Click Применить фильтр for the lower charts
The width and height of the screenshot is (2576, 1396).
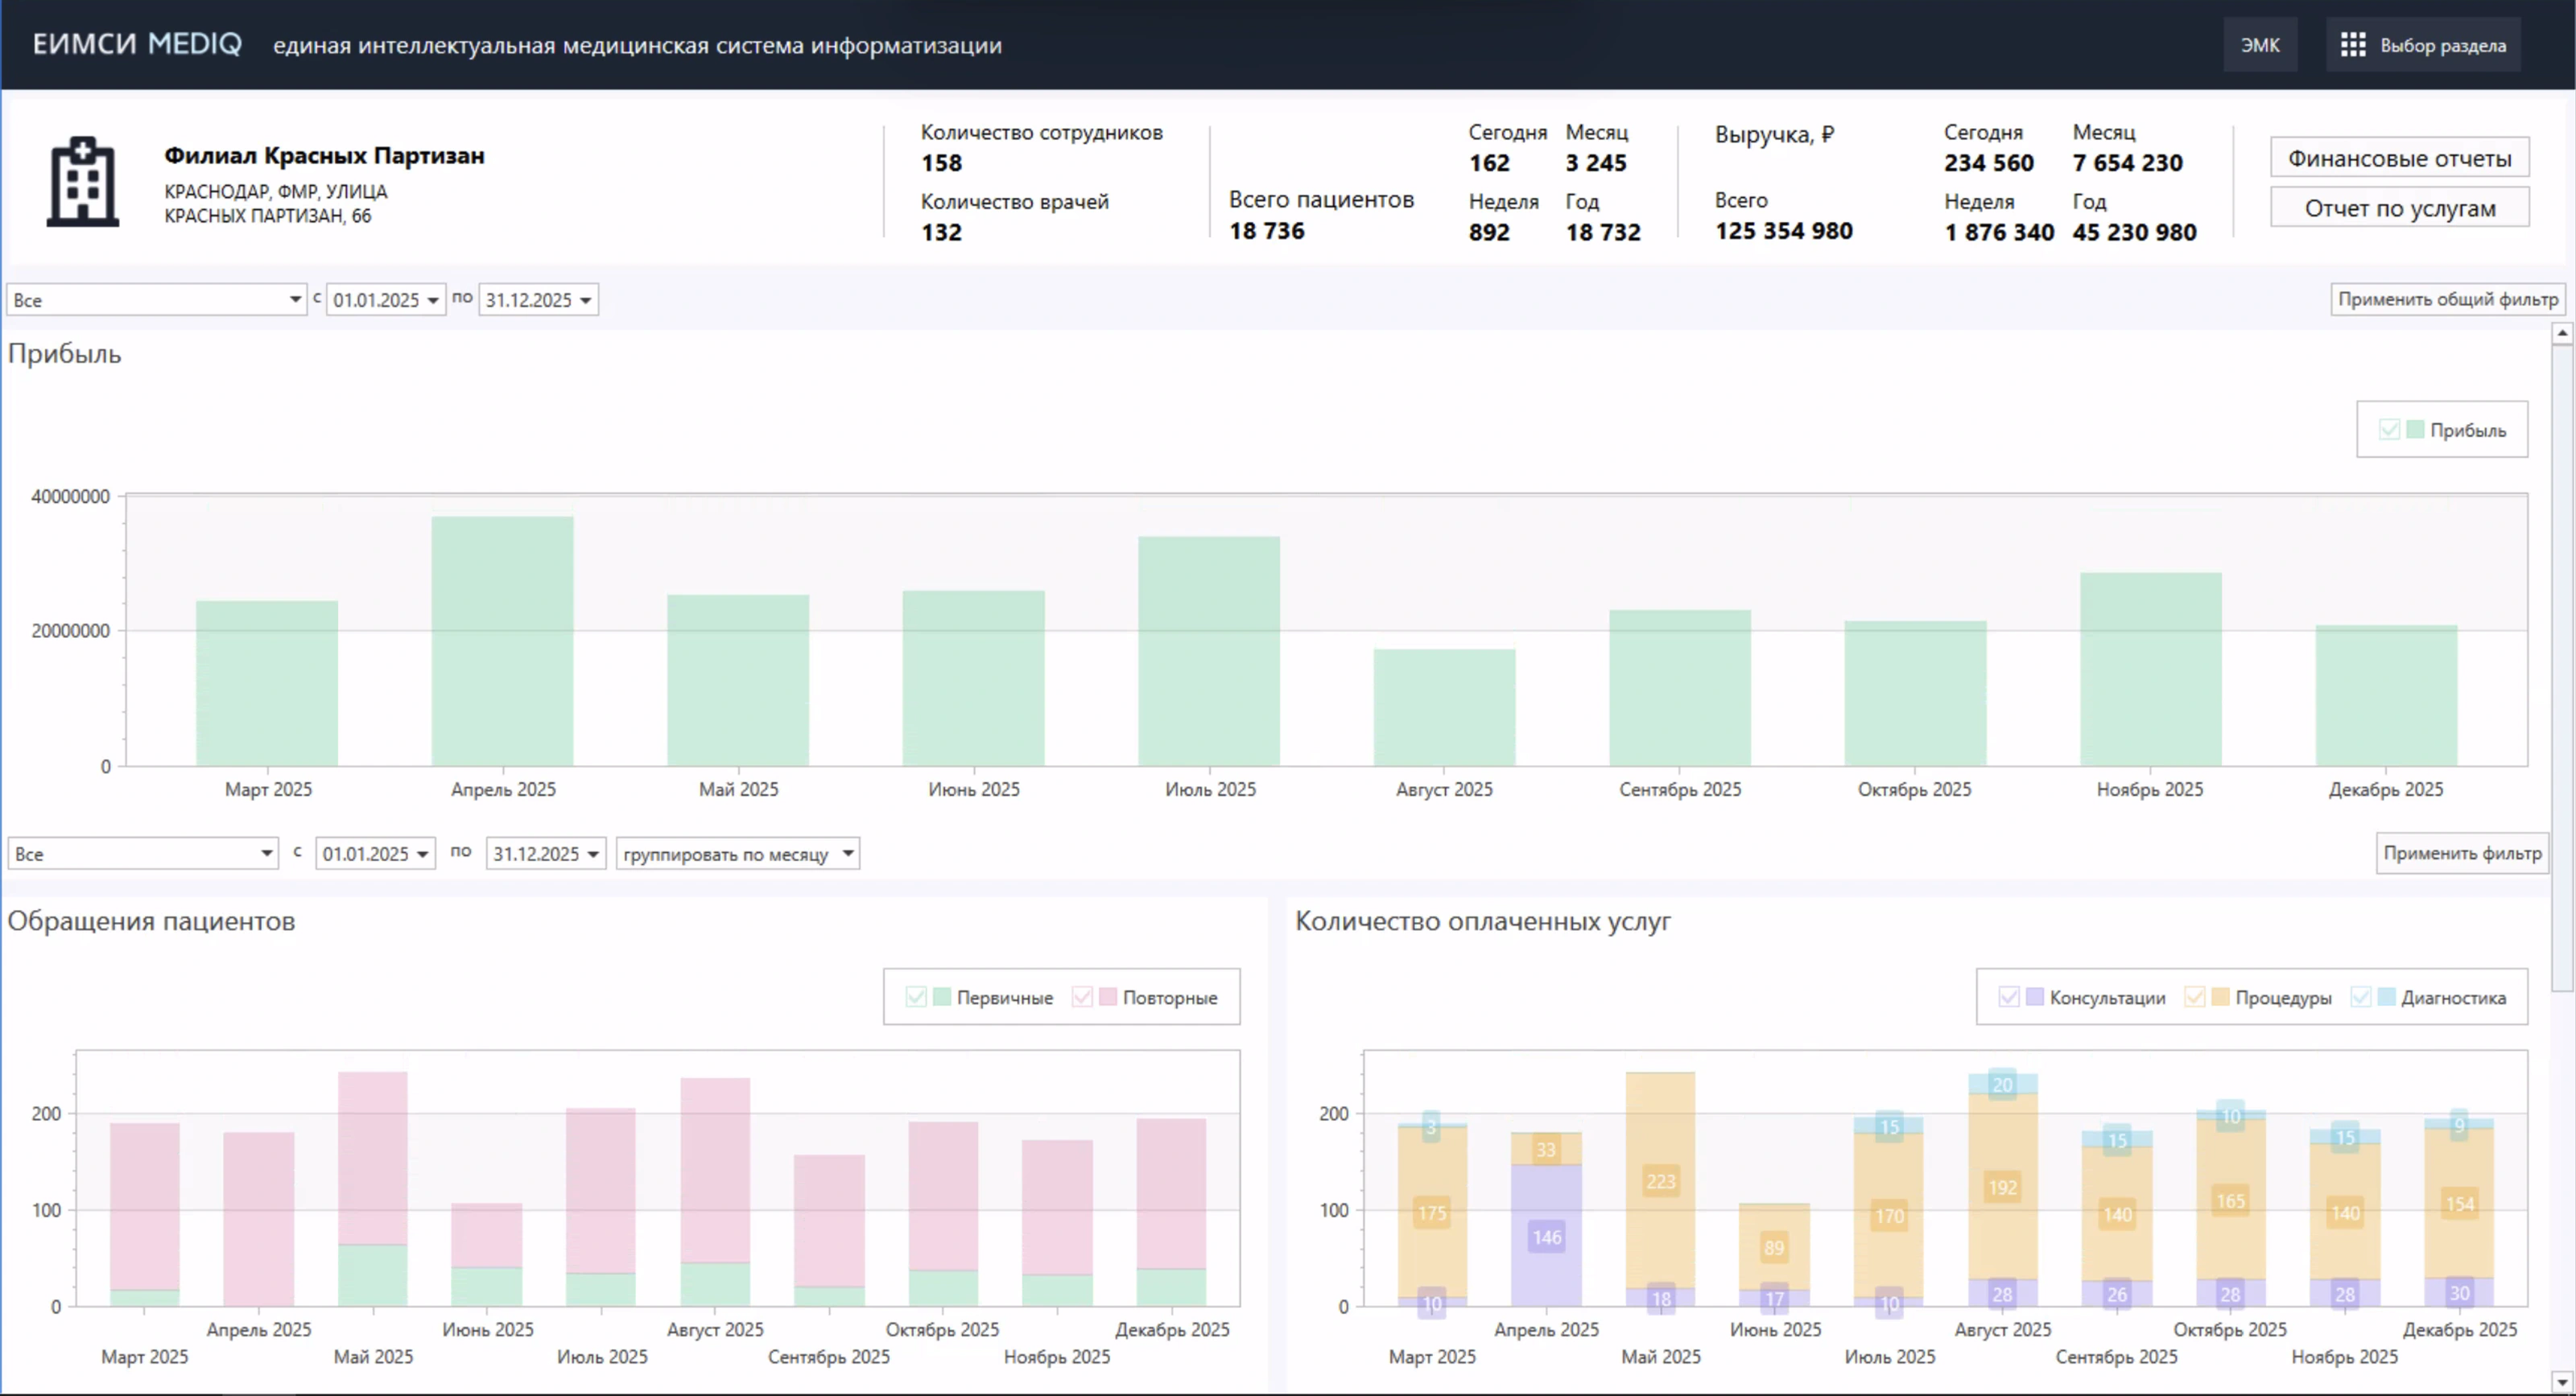pyautogui.click(x=2462, y=854)
